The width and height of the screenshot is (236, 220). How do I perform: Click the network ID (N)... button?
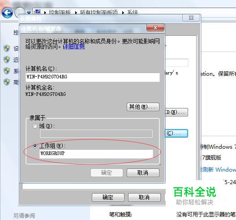pyautogui.click(x=176, y=112)
